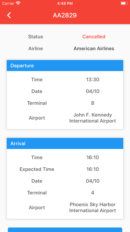The height and width of the screenshot is (232, 130).
Task: Tap John F. Kennedy International Airport
Action: [x=93, y=118]
